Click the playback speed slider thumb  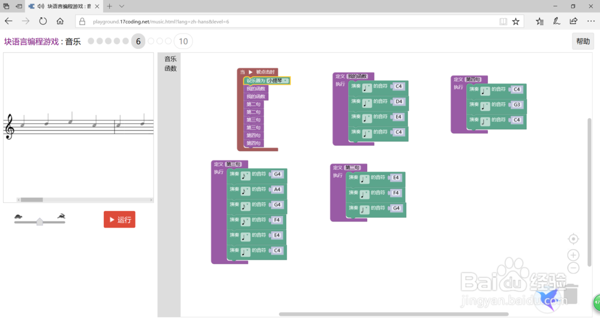pyautogui.click(x=40, y=222)
